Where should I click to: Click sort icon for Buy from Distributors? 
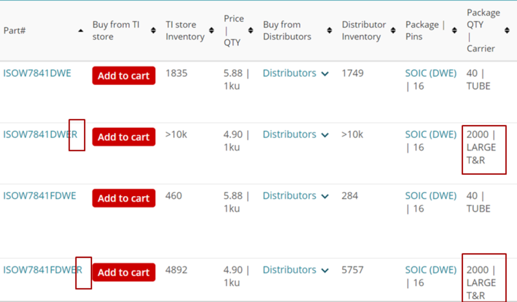[329, 30]
